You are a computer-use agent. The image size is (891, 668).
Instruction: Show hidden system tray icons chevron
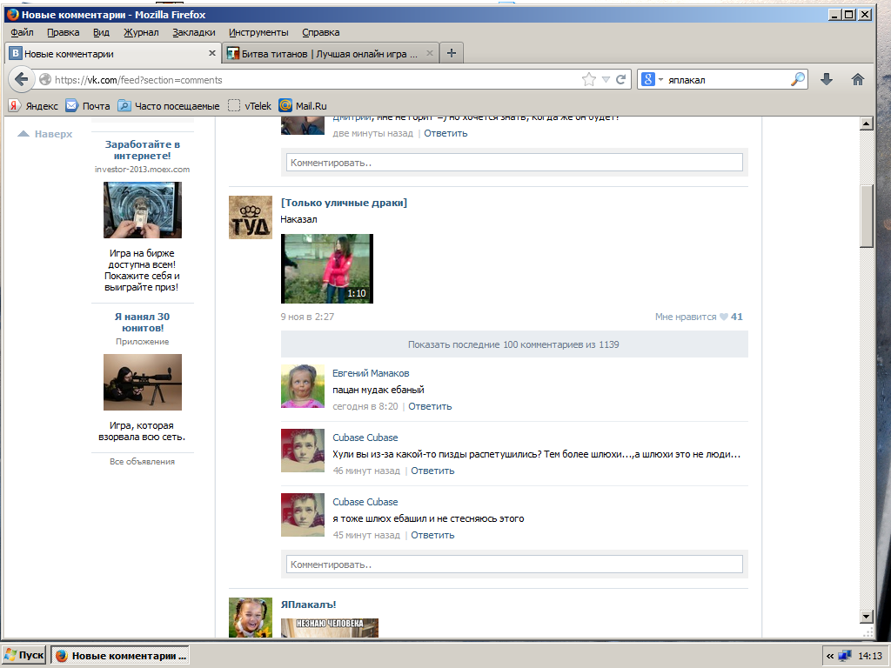[829, 656]
